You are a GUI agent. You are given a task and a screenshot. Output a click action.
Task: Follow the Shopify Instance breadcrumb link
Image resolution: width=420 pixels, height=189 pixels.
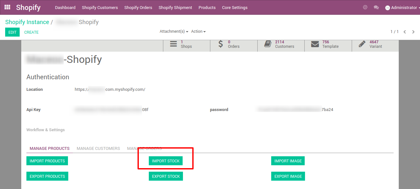point(27,22)
